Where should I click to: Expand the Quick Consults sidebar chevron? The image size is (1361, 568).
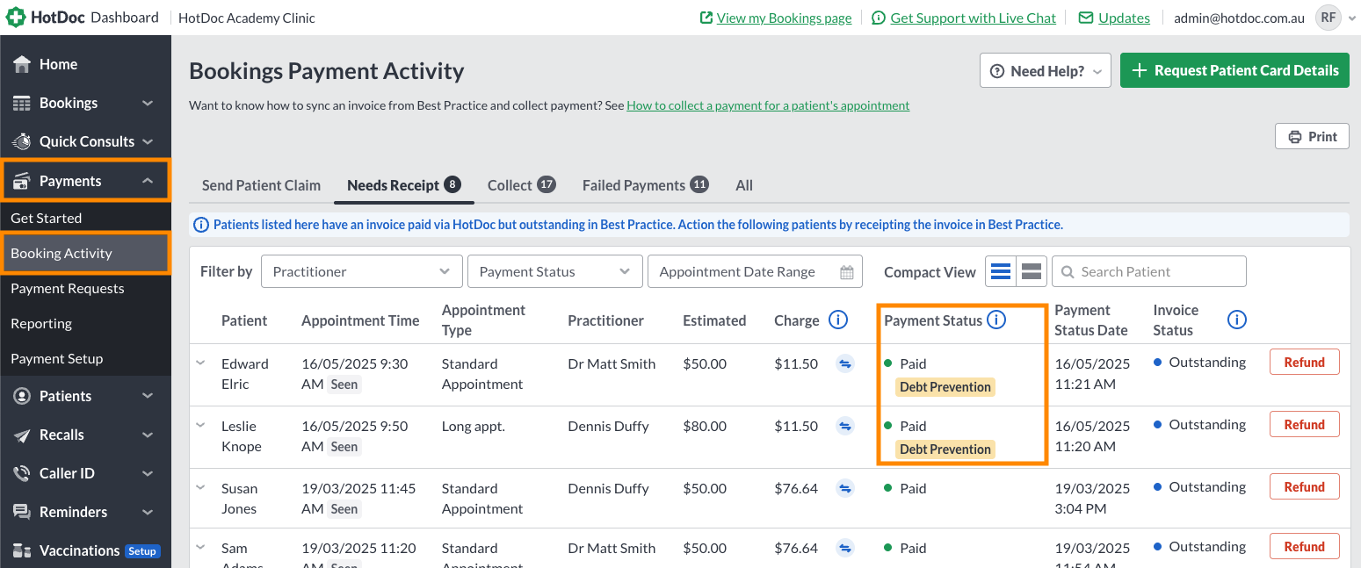click(x=148, y=141)
